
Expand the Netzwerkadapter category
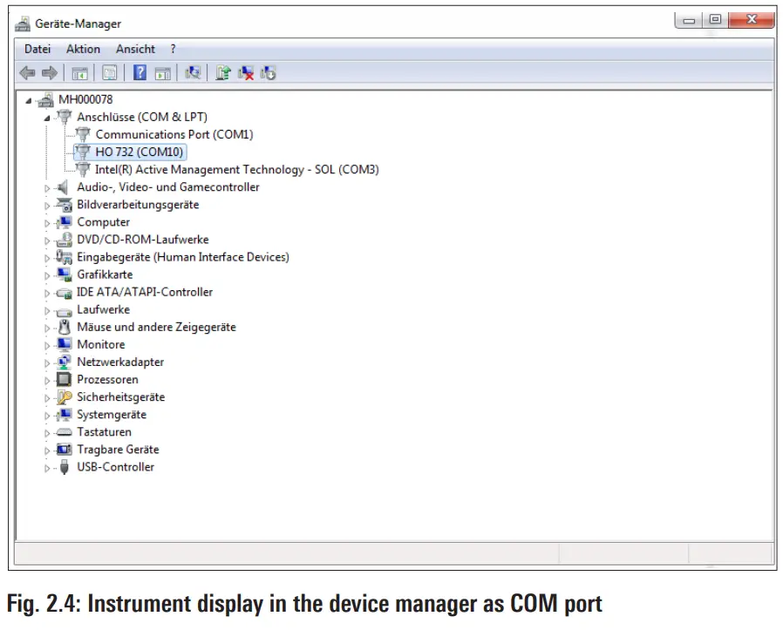pyautogui.click(x=47, y=362)
